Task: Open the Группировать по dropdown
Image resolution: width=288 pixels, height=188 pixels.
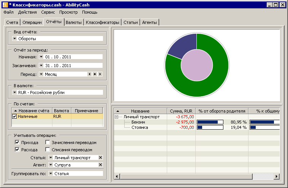Action: [x=51, y=174]
